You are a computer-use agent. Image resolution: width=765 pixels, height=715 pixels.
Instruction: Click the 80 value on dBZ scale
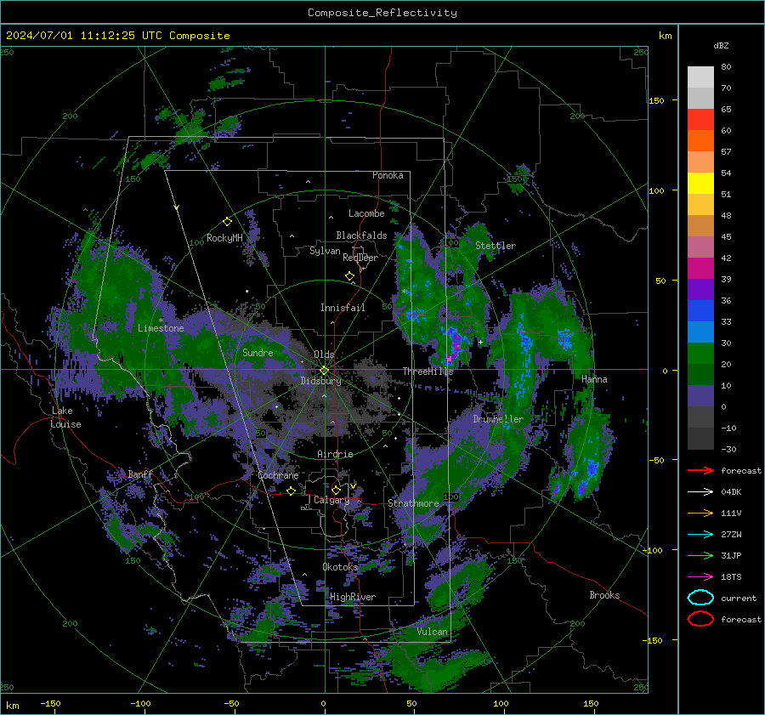click(726, 66)
